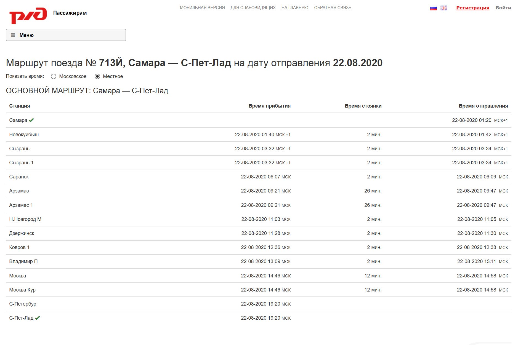Click Н.Новгород М departure time 11:05

[483, 219]
